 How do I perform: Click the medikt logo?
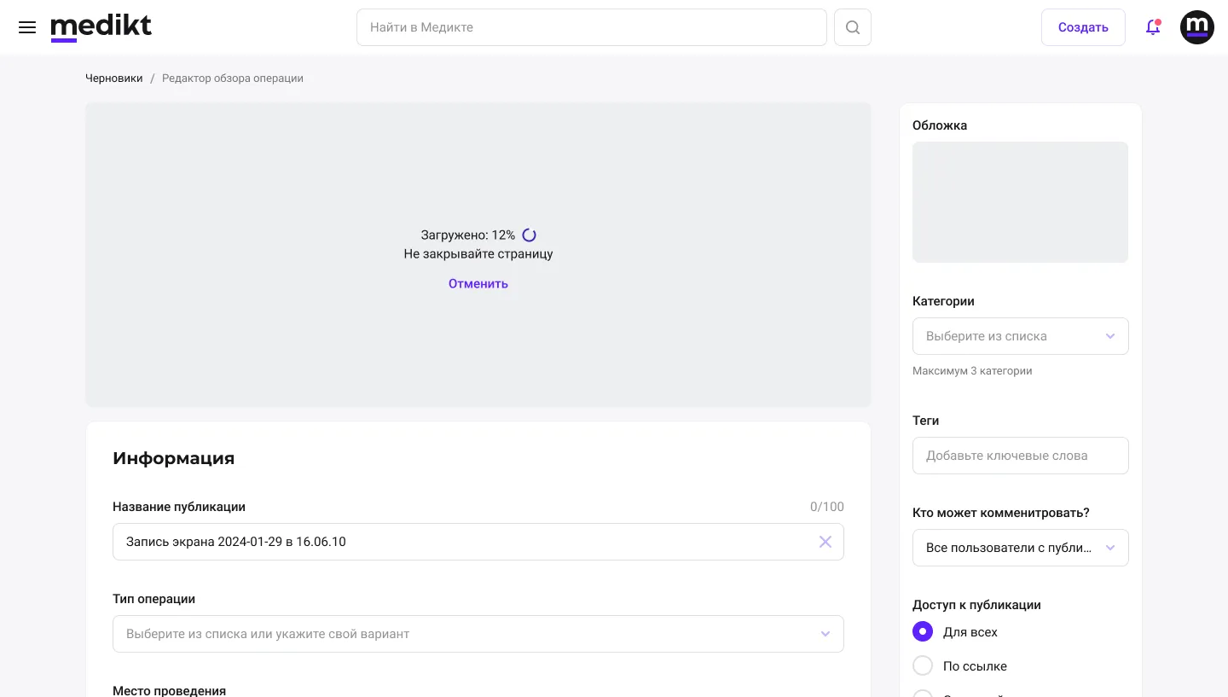(101, 27)
